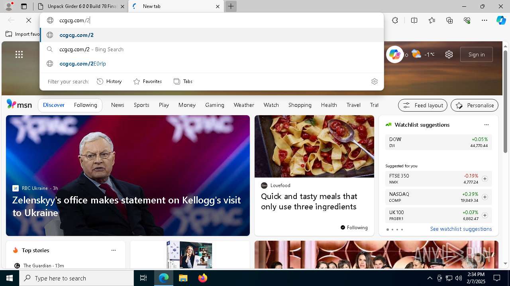Viewport: 510px width, 286px height.
Task: Add FTSE 350 to watchlist
Action: coord(485,179)
